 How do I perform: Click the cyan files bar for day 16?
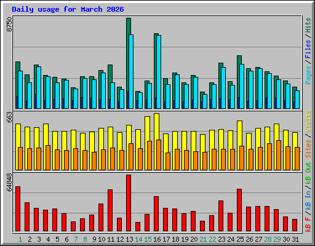[159, 72]
